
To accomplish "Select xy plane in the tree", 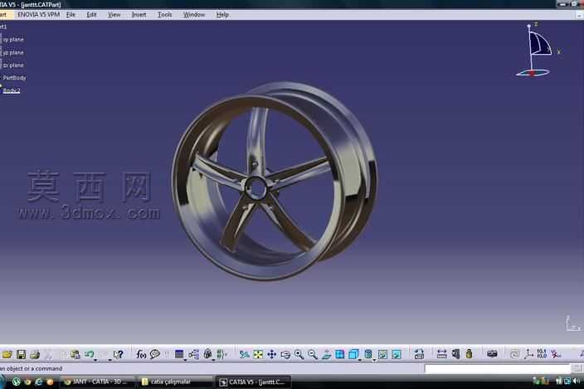I will click(x=13, y=39).
